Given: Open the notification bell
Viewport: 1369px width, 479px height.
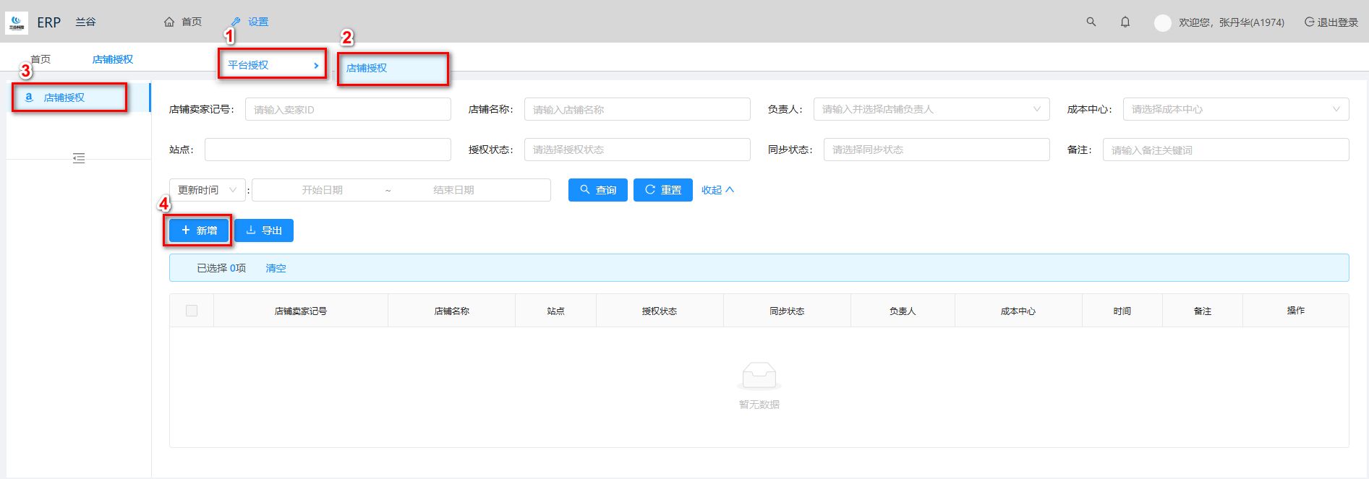Looking at the screenshot, I should (x=1125, y=22).
